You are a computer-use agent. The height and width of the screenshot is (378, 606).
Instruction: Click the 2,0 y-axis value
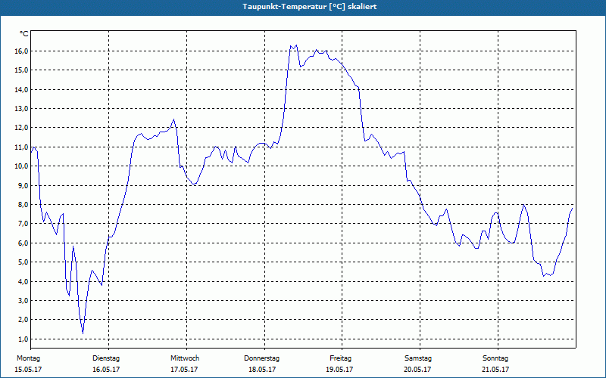pos(23,320)
